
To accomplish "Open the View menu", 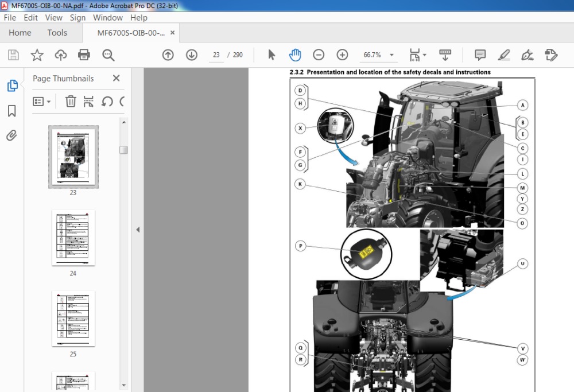I will pyautogui.click(x=54, y=18).
